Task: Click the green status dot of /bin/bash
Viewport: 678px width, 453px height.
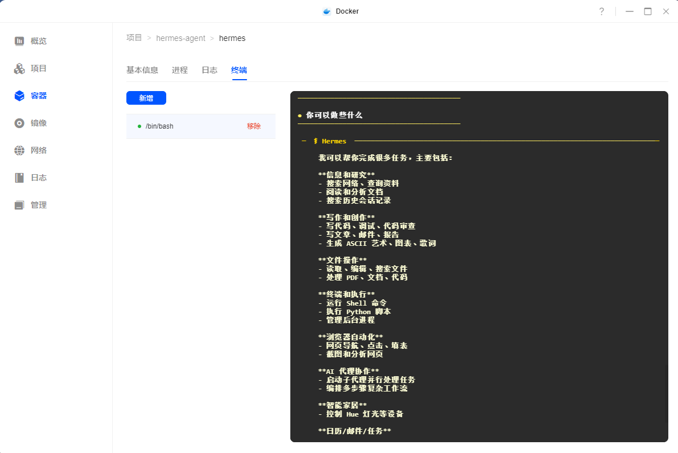Action: point(139,126)
